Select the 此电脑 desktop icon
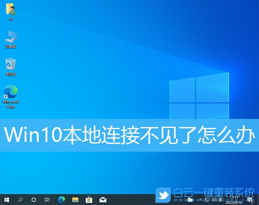The width and height of the screenshot is (259, 205). click(11, 39)
